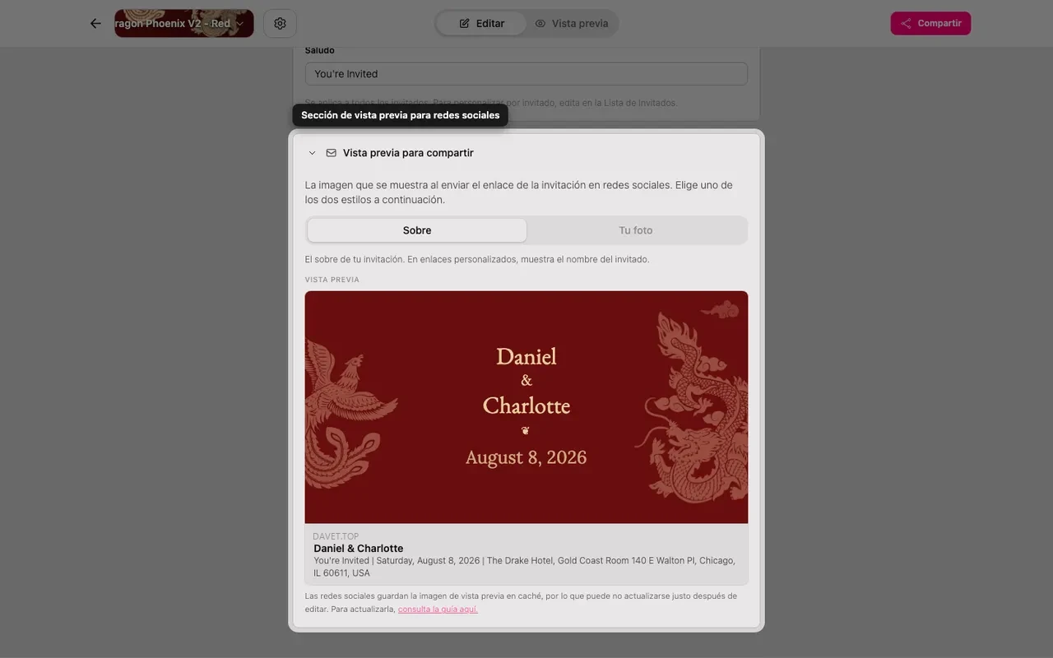The image size is (1053, 658).
Task: Open the consulta la guía aquí link
Action: [438, 609]
